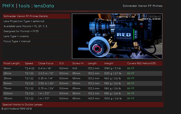Select the top-right Schneider Xenon FF-Primes title
Screen dimensions: 181x114
(142, 6)
